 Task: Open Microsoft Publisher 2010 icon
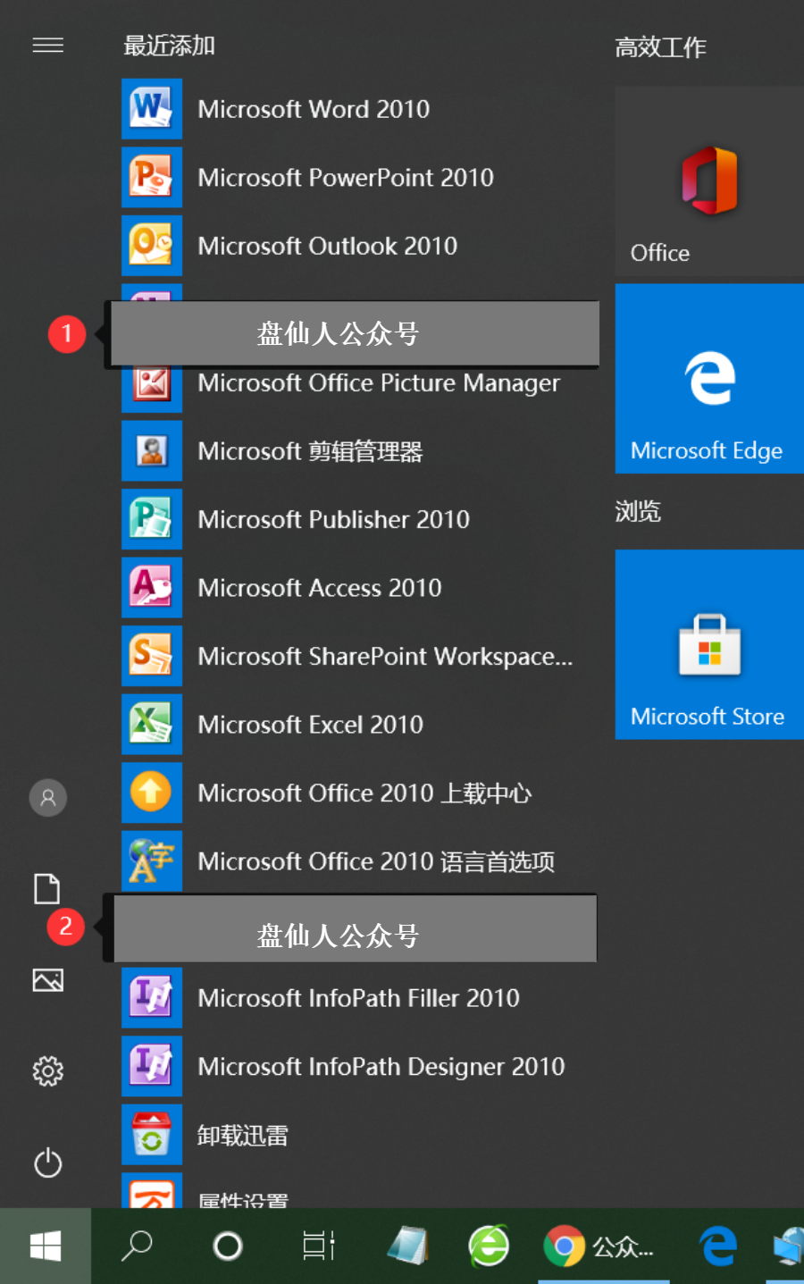click(x=152, y=519)
